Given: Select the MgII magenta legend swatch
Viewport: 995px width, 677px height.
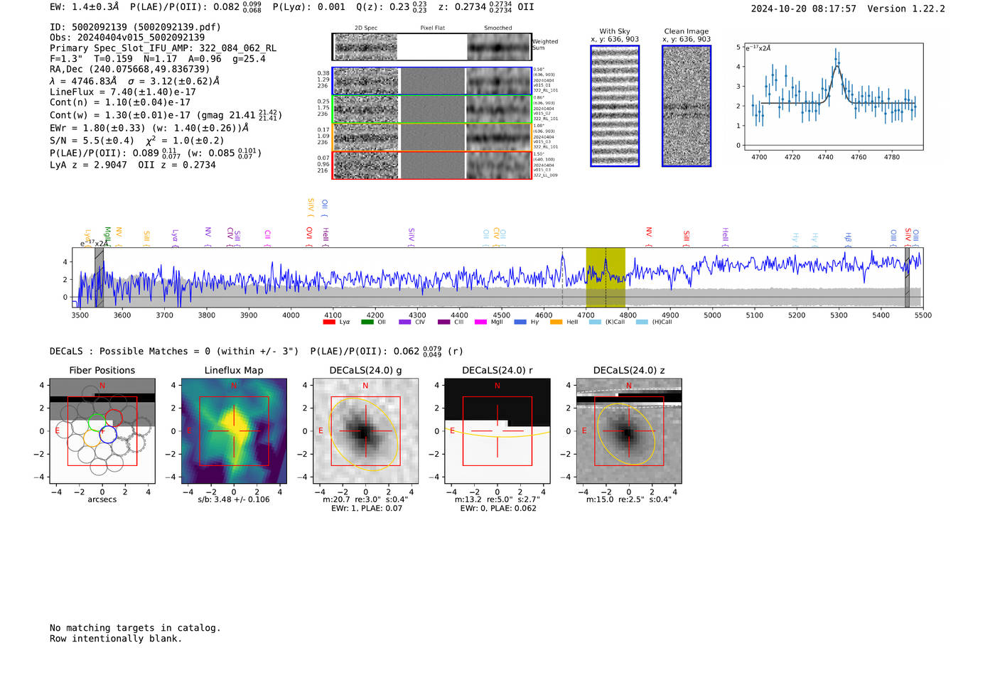Looking at the screenshot, I should pos(480,323).
